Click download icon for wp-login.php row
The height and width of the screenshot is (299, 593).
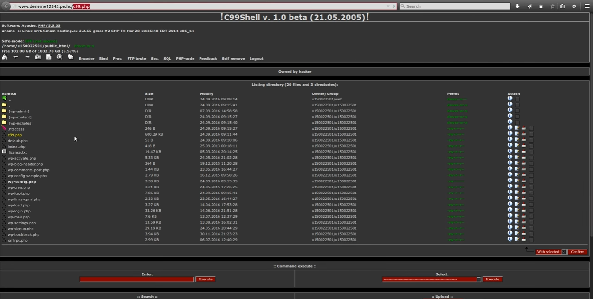(523, 210)
